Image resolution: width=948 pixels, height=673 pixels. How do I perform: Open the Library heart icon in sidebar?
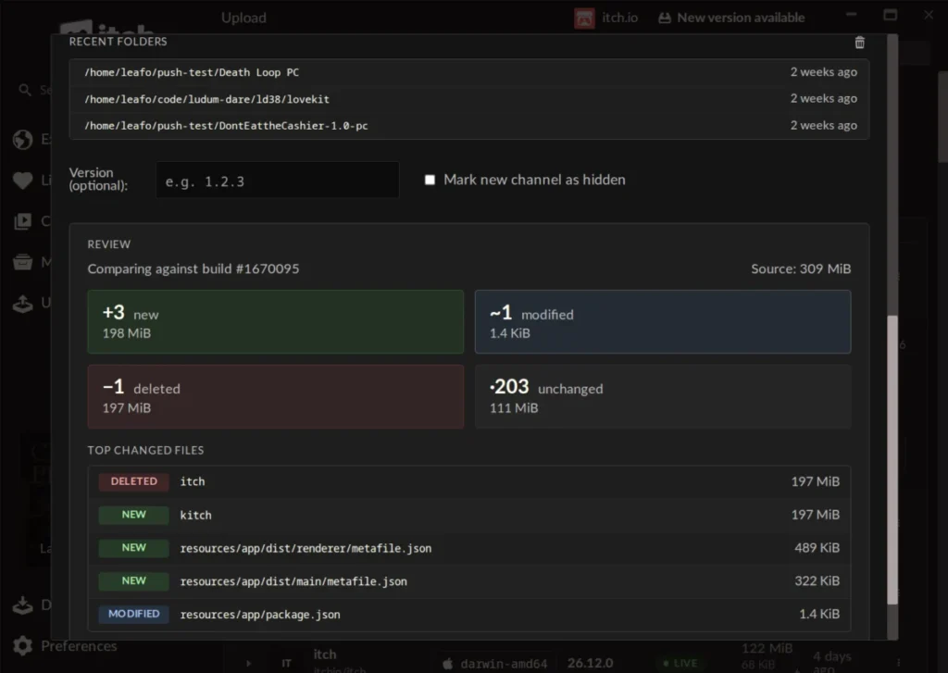tap(23, 181)
